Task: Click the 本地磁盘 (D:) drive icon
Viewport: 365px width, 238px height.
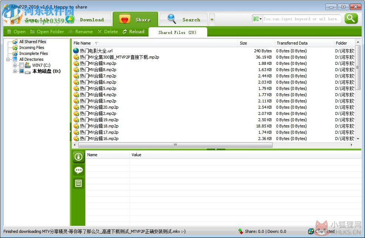Action: pos(28,71)
